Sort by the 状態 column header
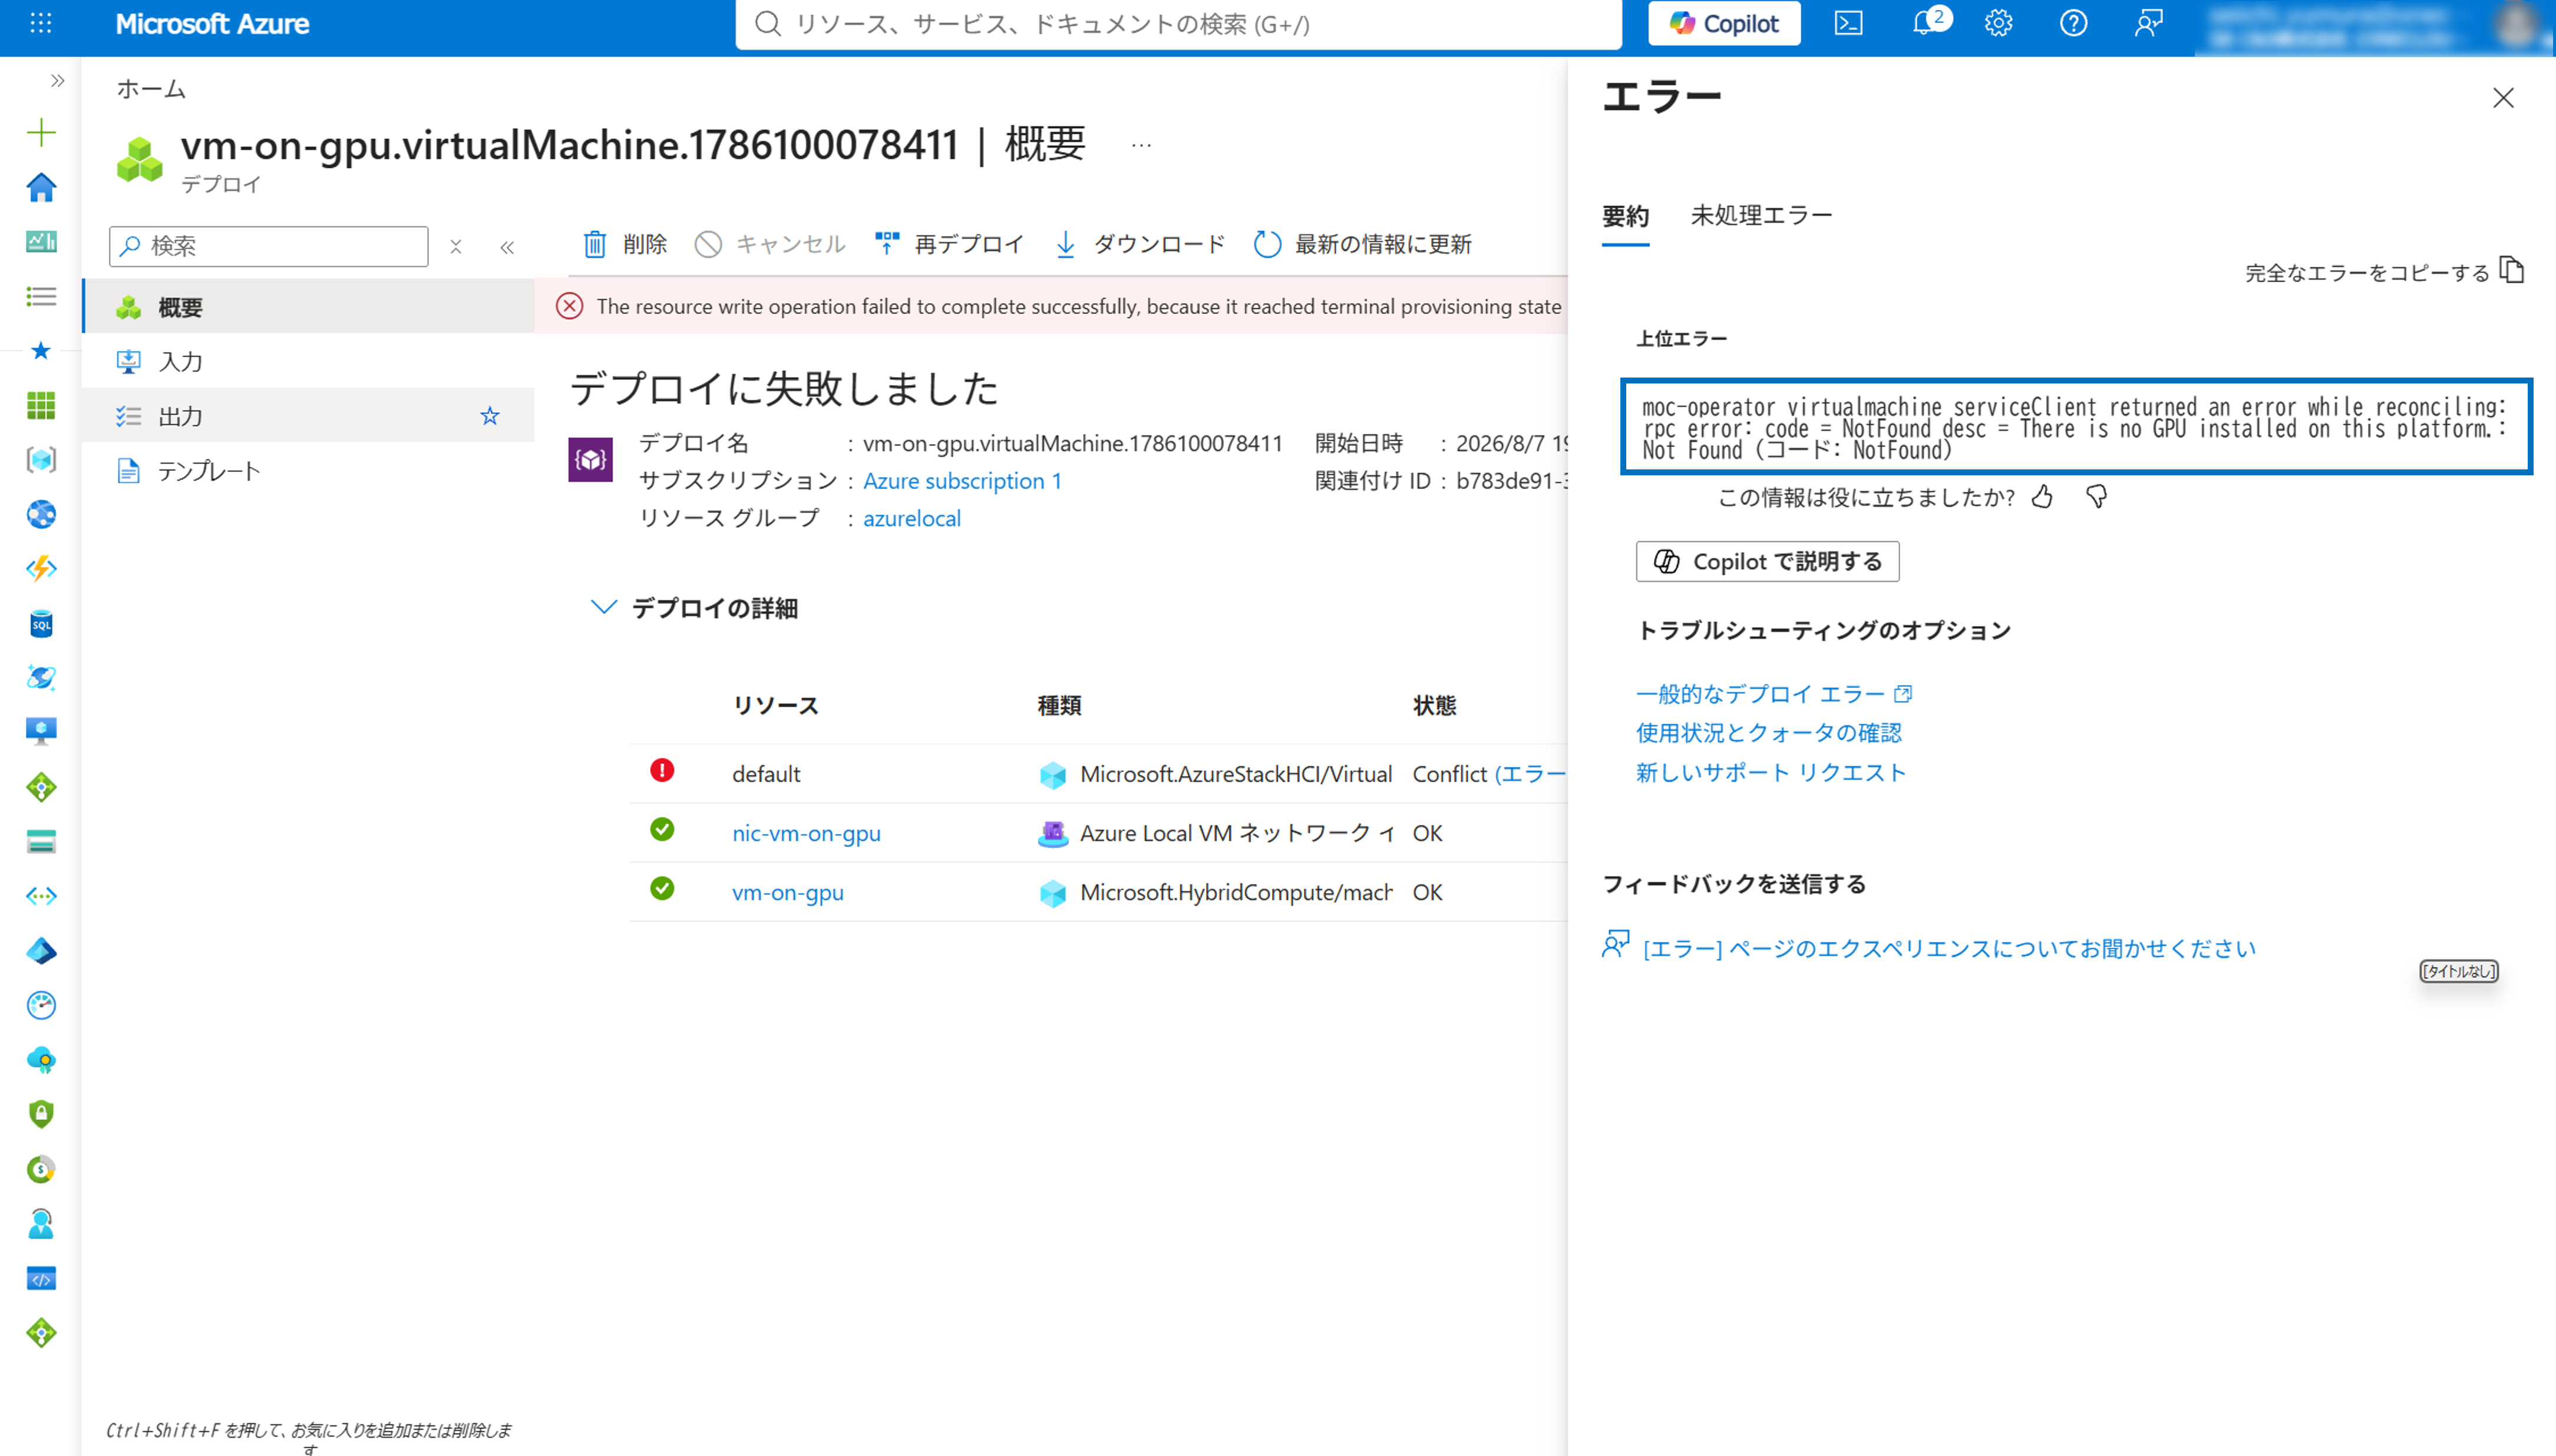Screen dimensions: 2556x1456 1435,706
